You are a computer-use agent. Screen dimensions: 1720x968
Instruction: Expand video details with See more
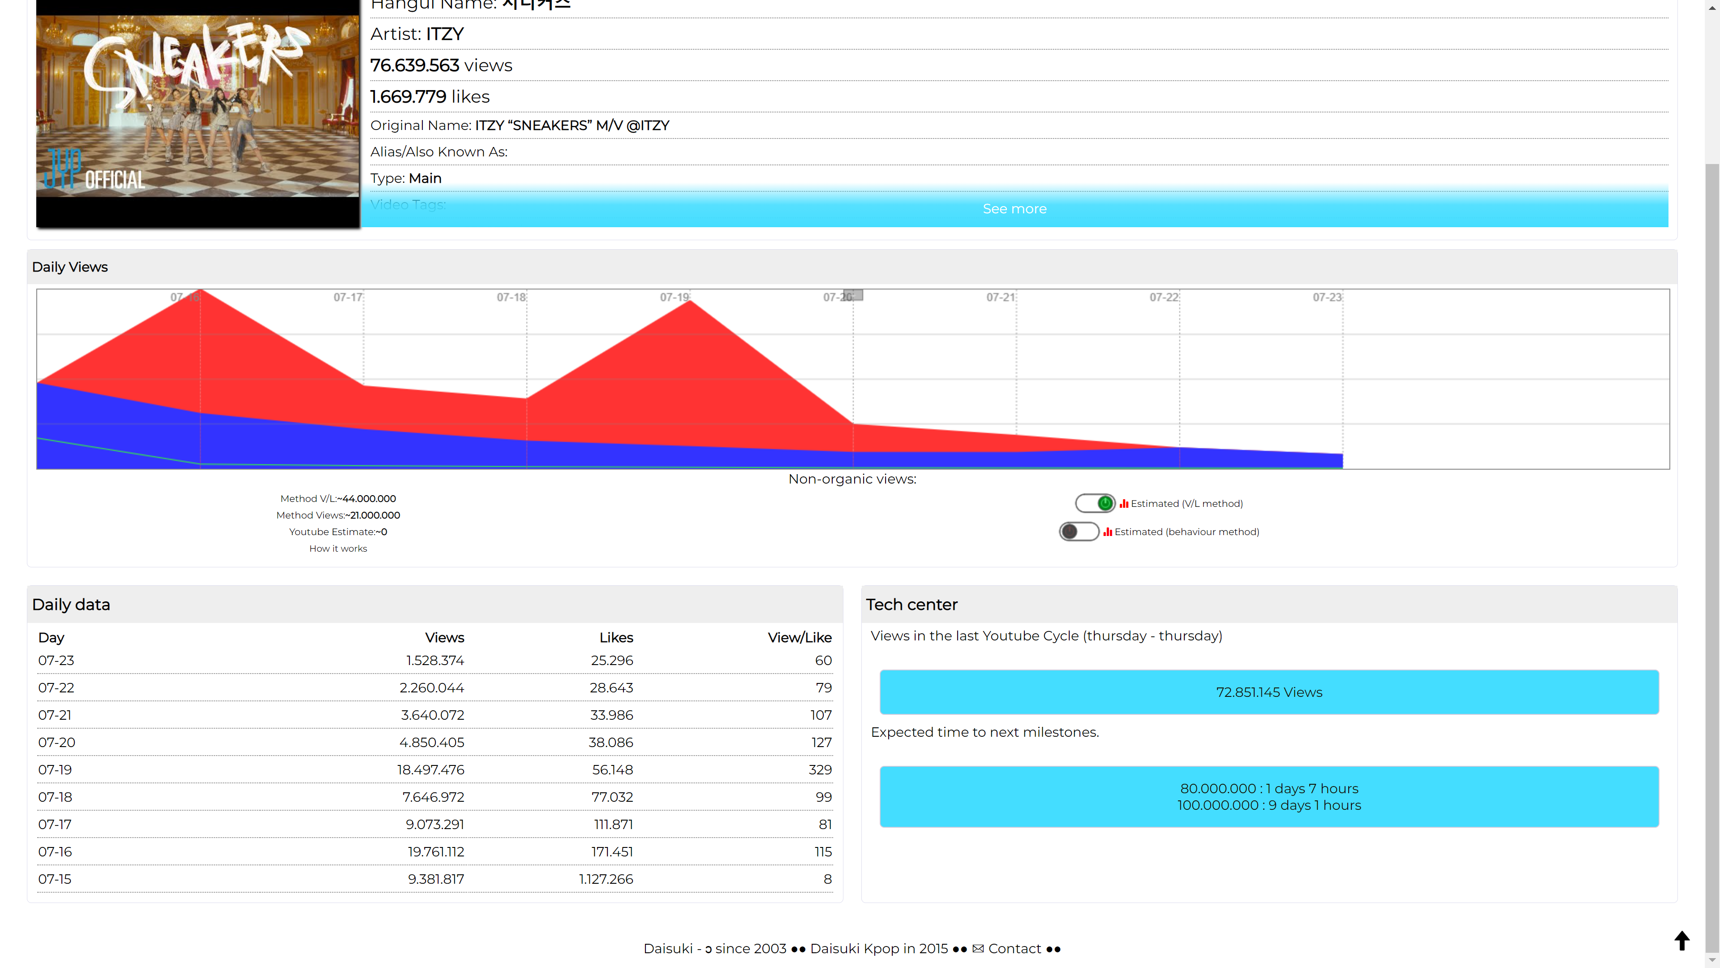[x=1014, y=209]
